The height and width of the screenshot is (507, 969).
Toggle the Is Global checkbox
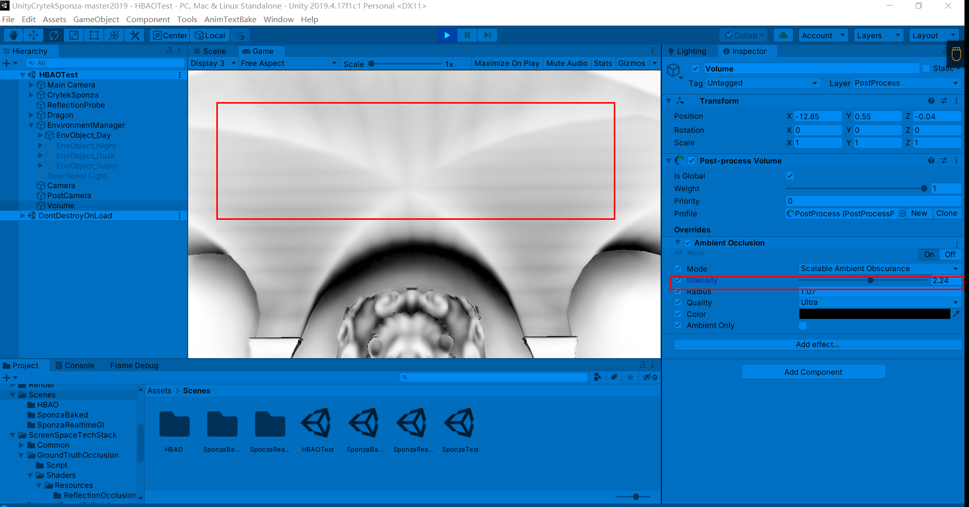[x=790, y=176]
